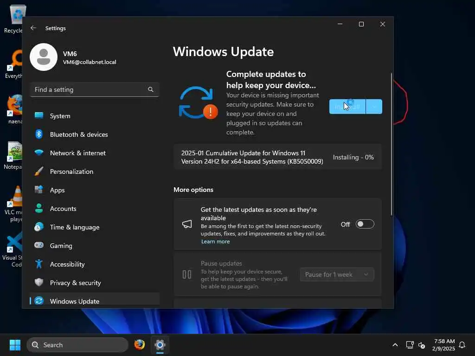
Task: Select the Notepad++ desktop icon
Action: [13, 156]
